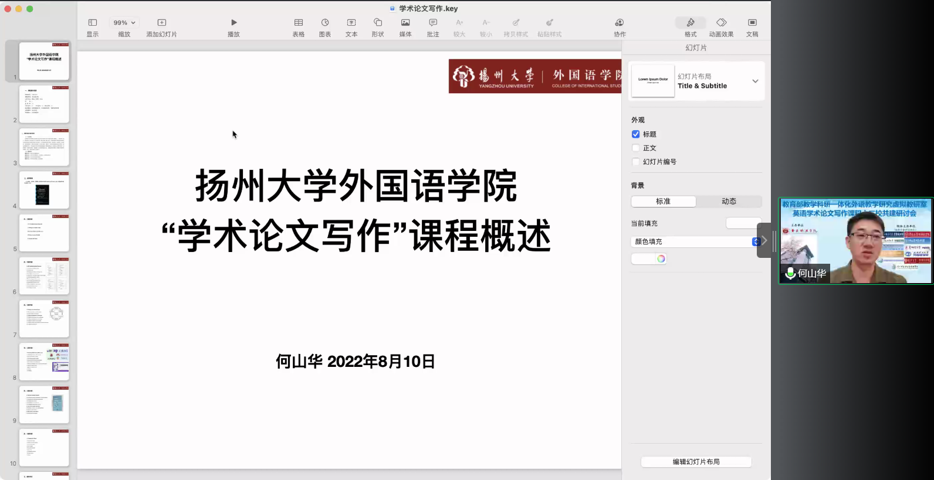Select the Standard background tab
The height and width of the screenshot is (480, 934).
(x=664, y=202)
